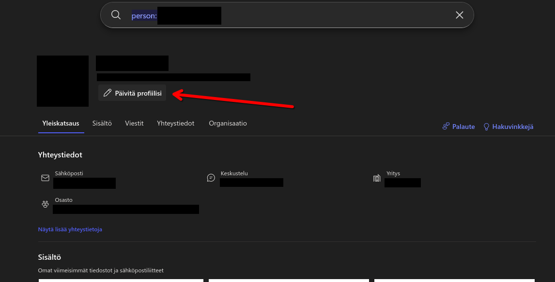Start a chat via the Keskustelu value
555x282 pixels.
(x=251, y=183)
